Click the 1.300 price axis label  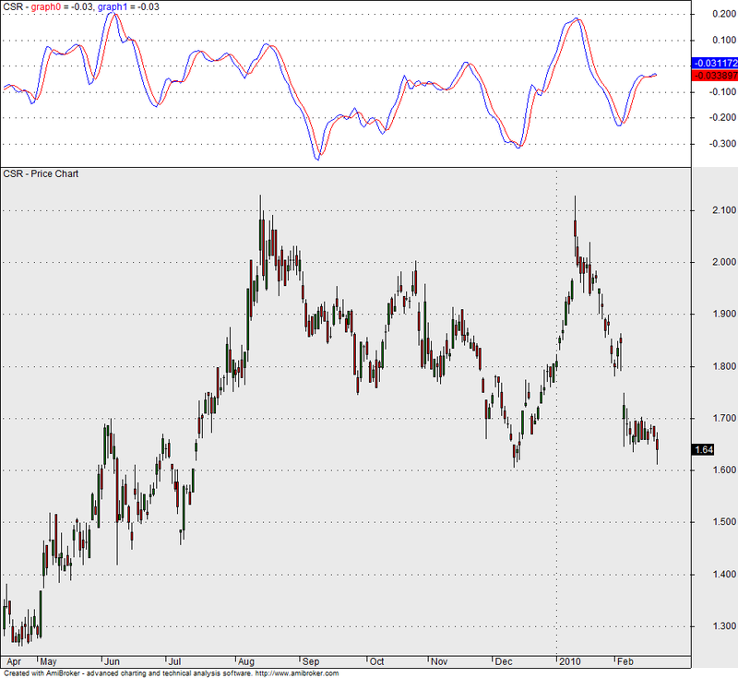click(724, 626)
